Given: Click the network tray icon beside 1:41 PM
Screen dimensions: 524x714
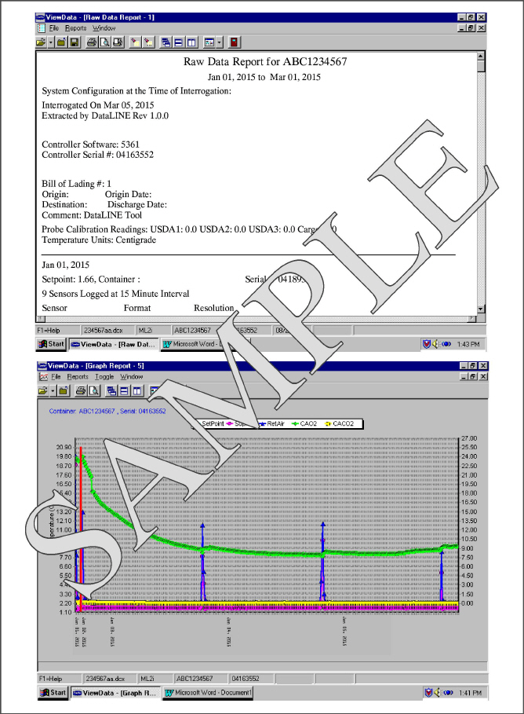Looking at the screenshot, I should pyautogui.click(x=448, y=693).
